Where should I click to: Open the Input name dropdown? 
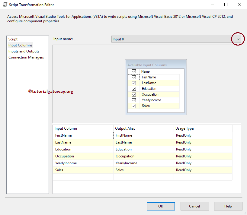[x=238, y=39]
